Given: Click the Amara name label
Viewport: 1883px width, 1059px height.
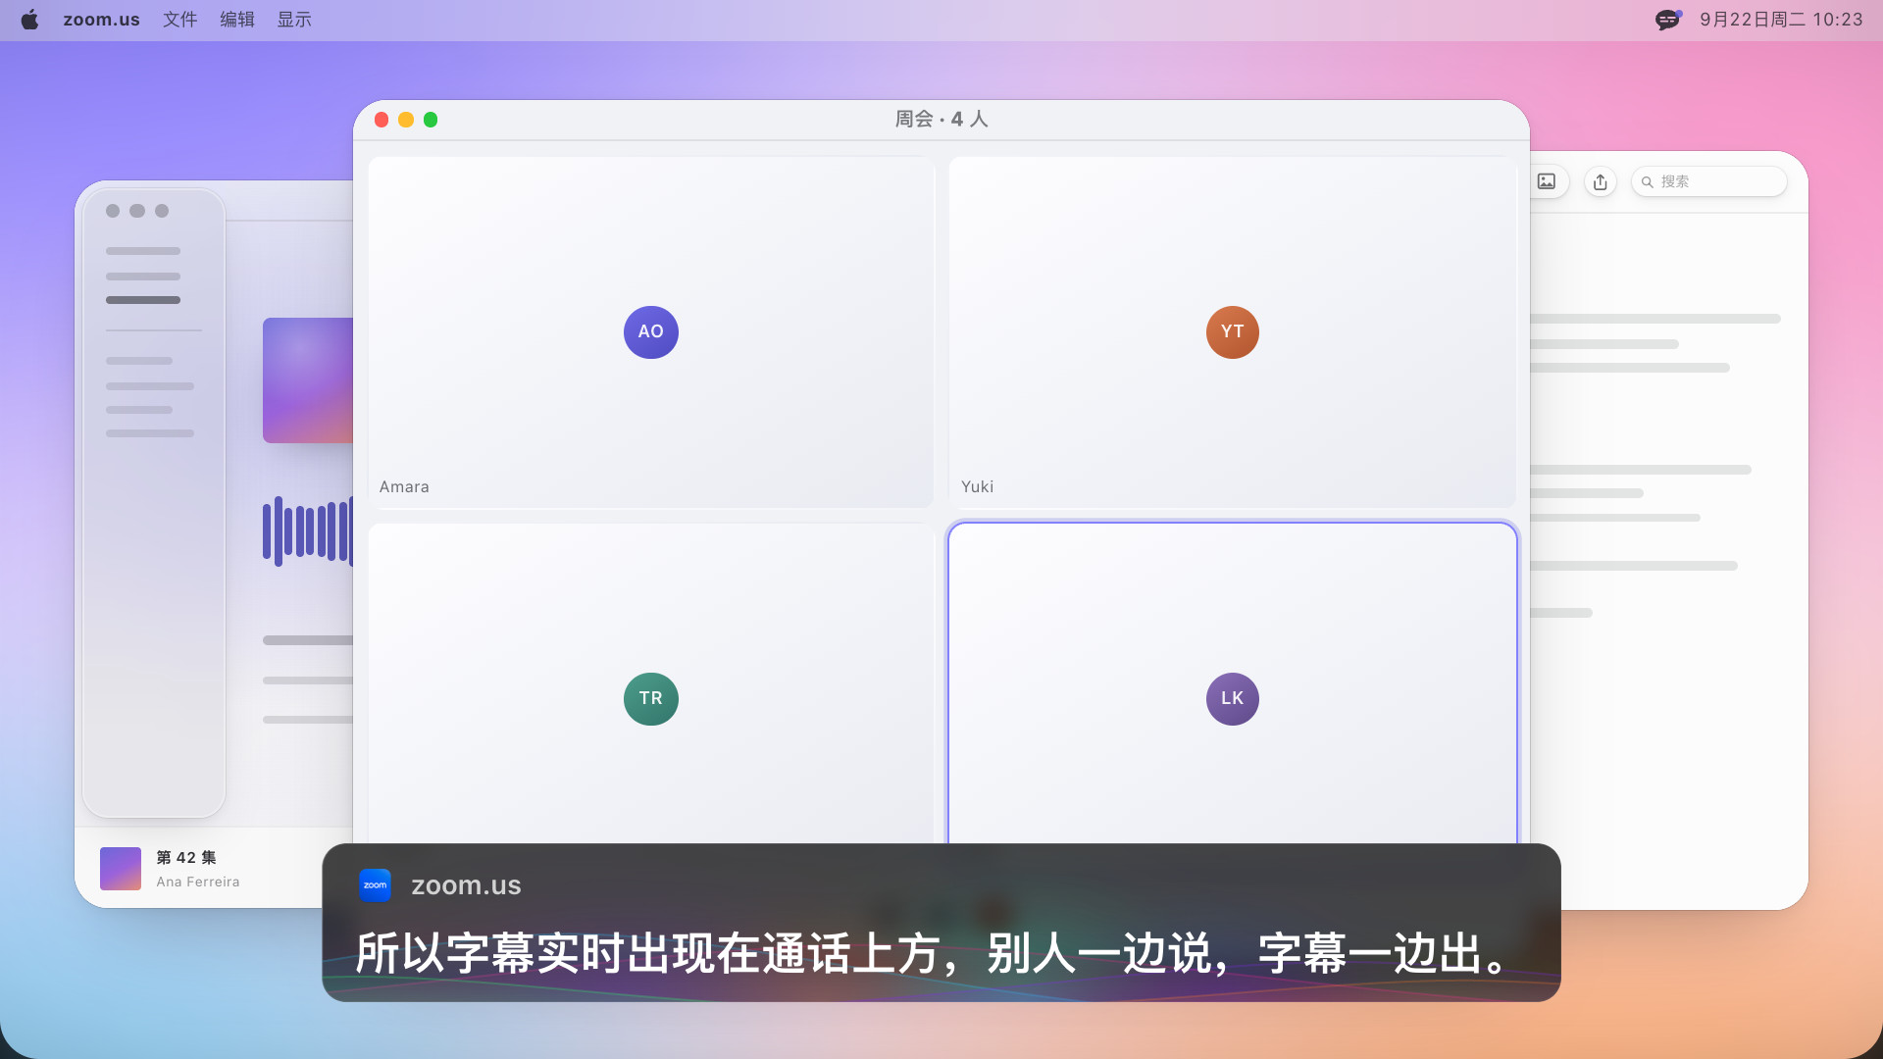Looking at the screenshot, I should (404, 486).
